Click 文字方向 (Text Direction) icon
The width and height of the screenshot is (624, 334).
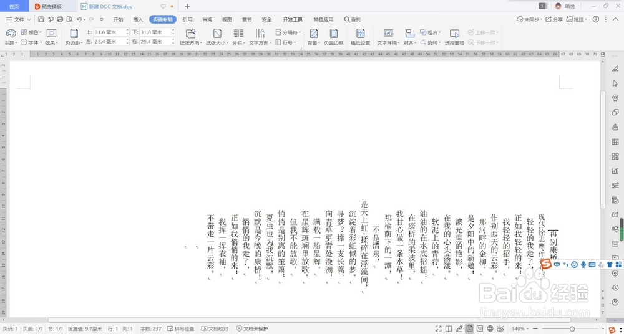pos(260,34)
